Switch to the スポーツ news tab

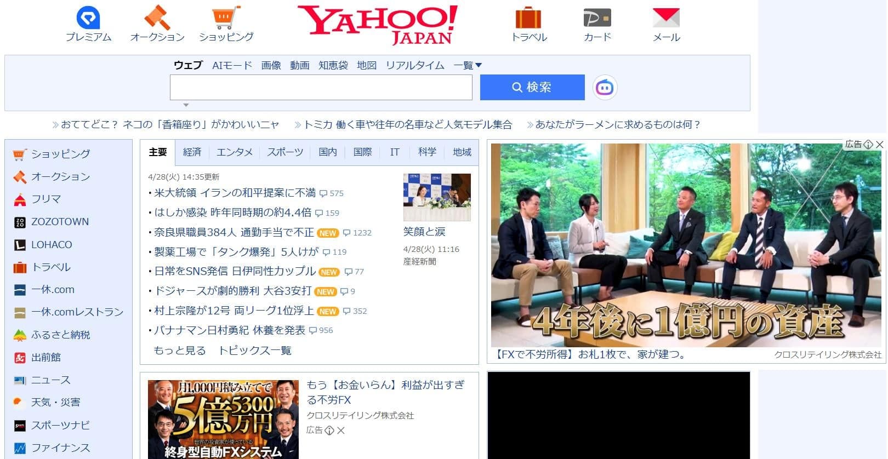pyautogui.click(x=285, y=152)
